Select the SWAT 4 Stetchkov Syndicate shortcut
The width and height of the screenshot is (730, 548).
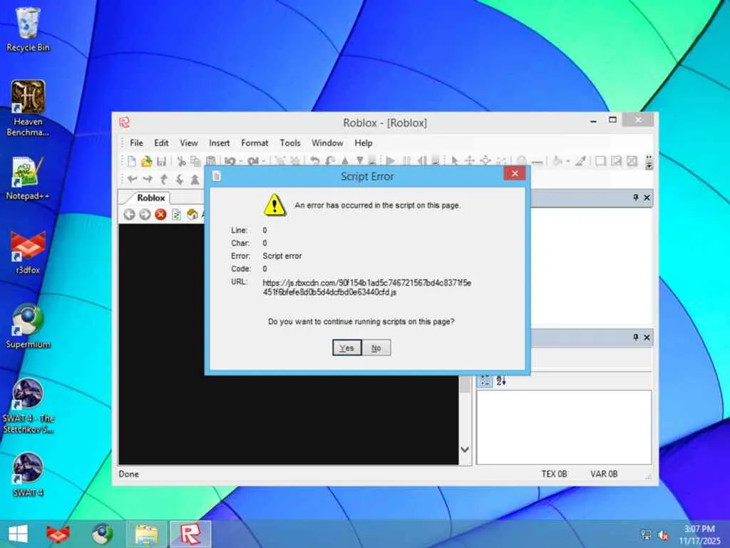[x=28, y=405]
